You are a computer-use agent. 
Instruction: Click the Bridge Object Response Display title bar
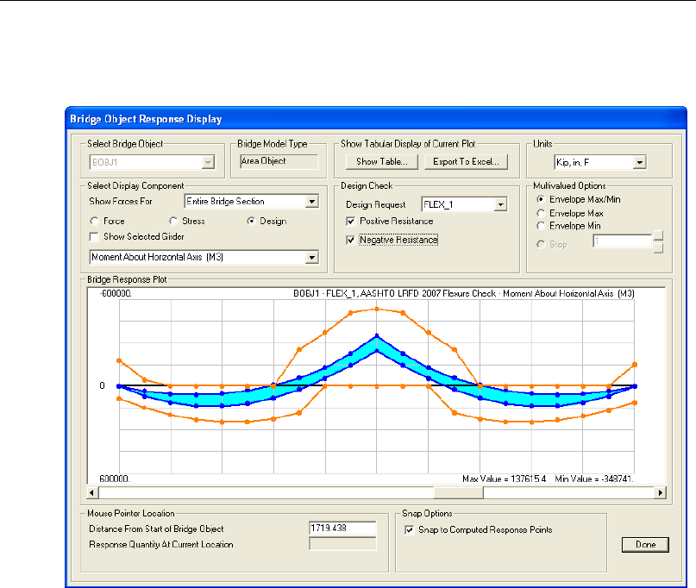tap(376, 119)
